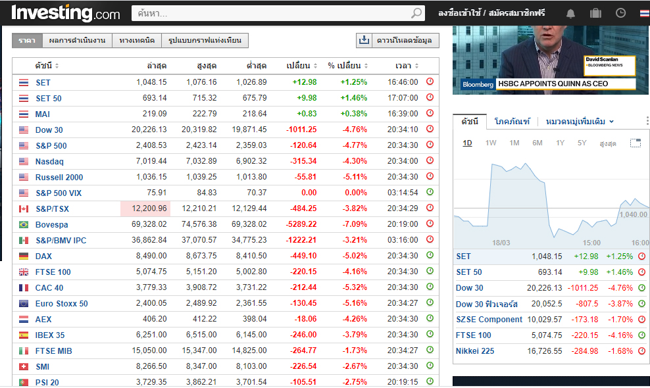Select the สูงสุด chart range

(x=608, y=143)
